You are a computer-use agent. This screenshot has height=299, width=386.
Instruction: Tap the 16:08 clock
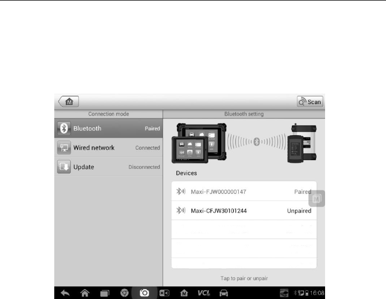317,293
